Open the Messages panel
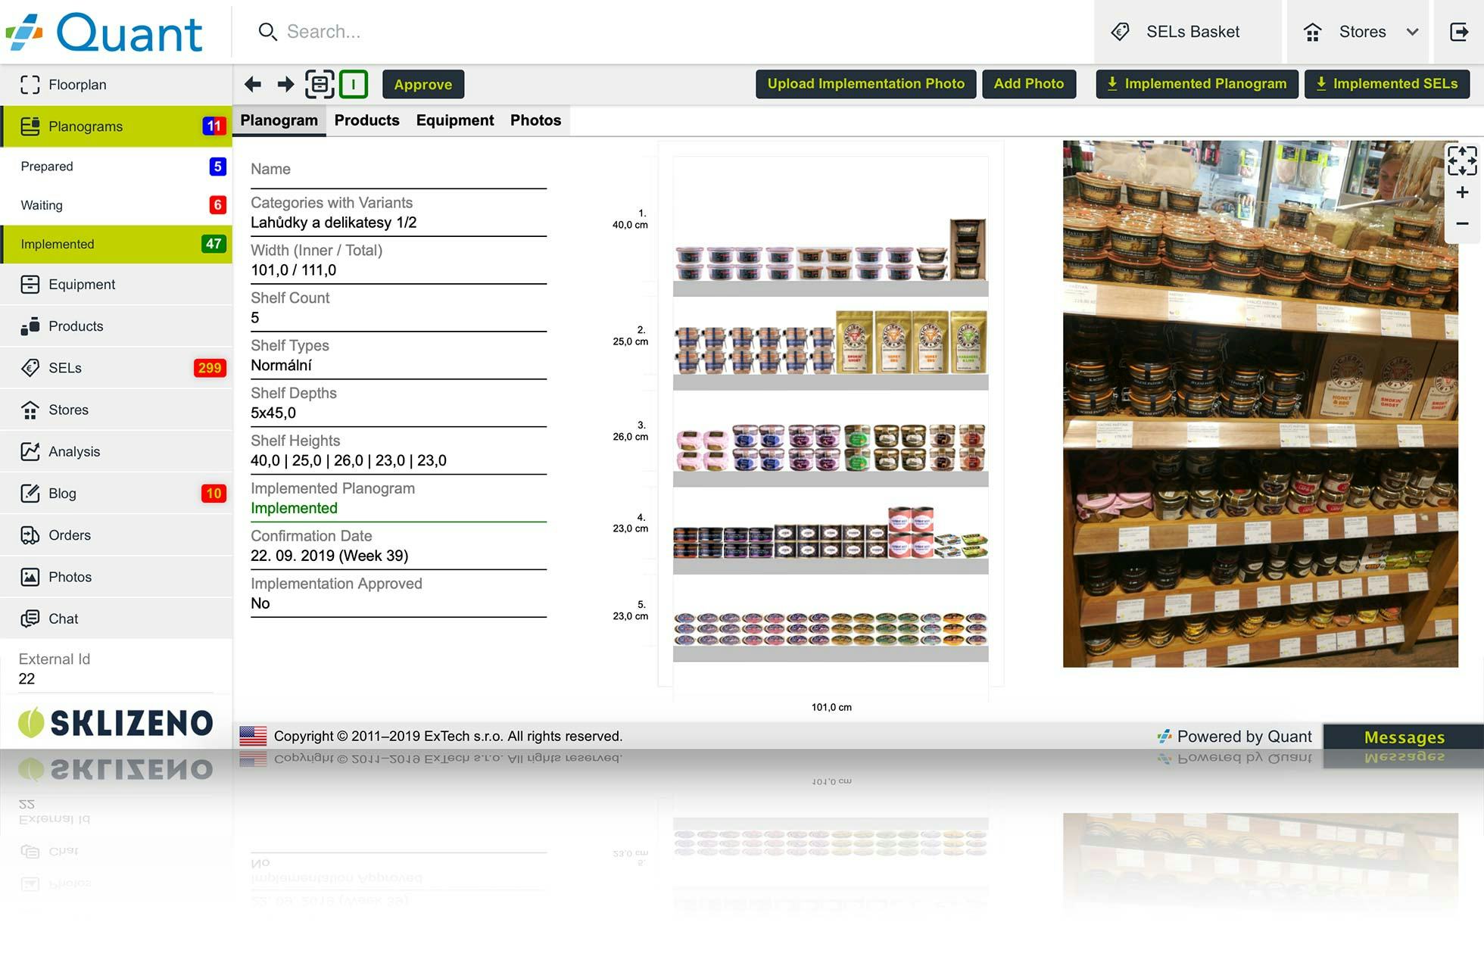The height and width of the screenshot is (969, 1484). click(x=1403, y=737)
